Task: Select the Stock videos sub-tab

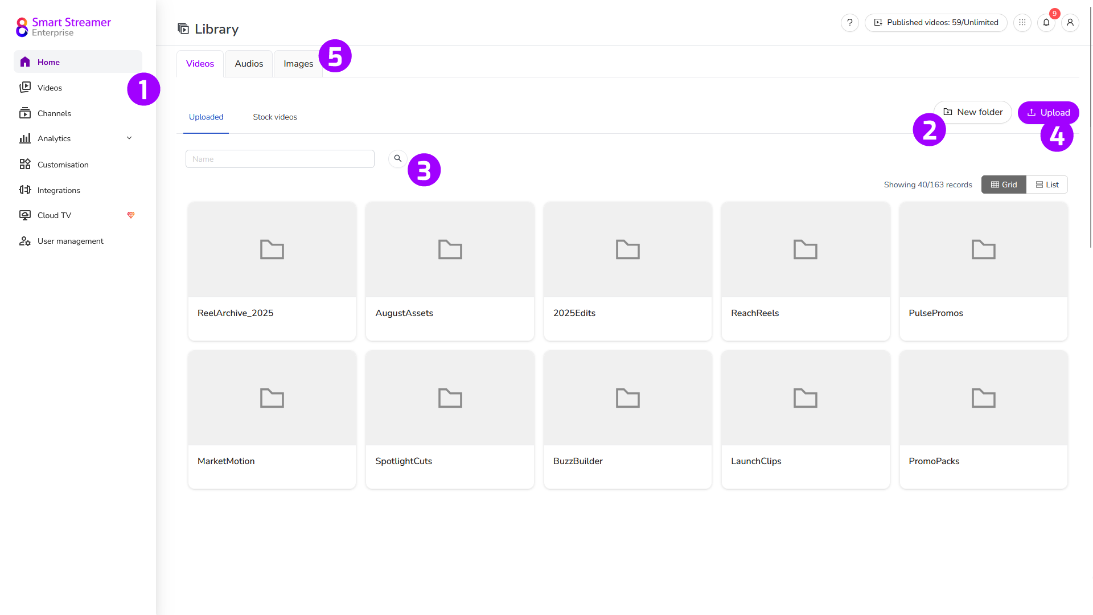Action: 275,117
